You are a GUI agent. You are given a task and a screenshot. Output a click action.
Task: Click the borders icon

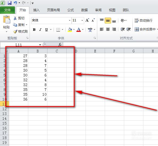58,30
